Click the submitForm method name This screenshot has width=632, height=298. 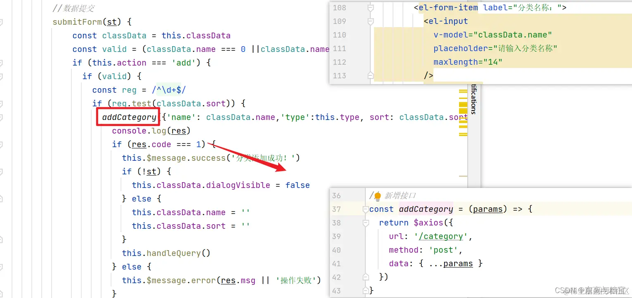click(x=77, y=22)
